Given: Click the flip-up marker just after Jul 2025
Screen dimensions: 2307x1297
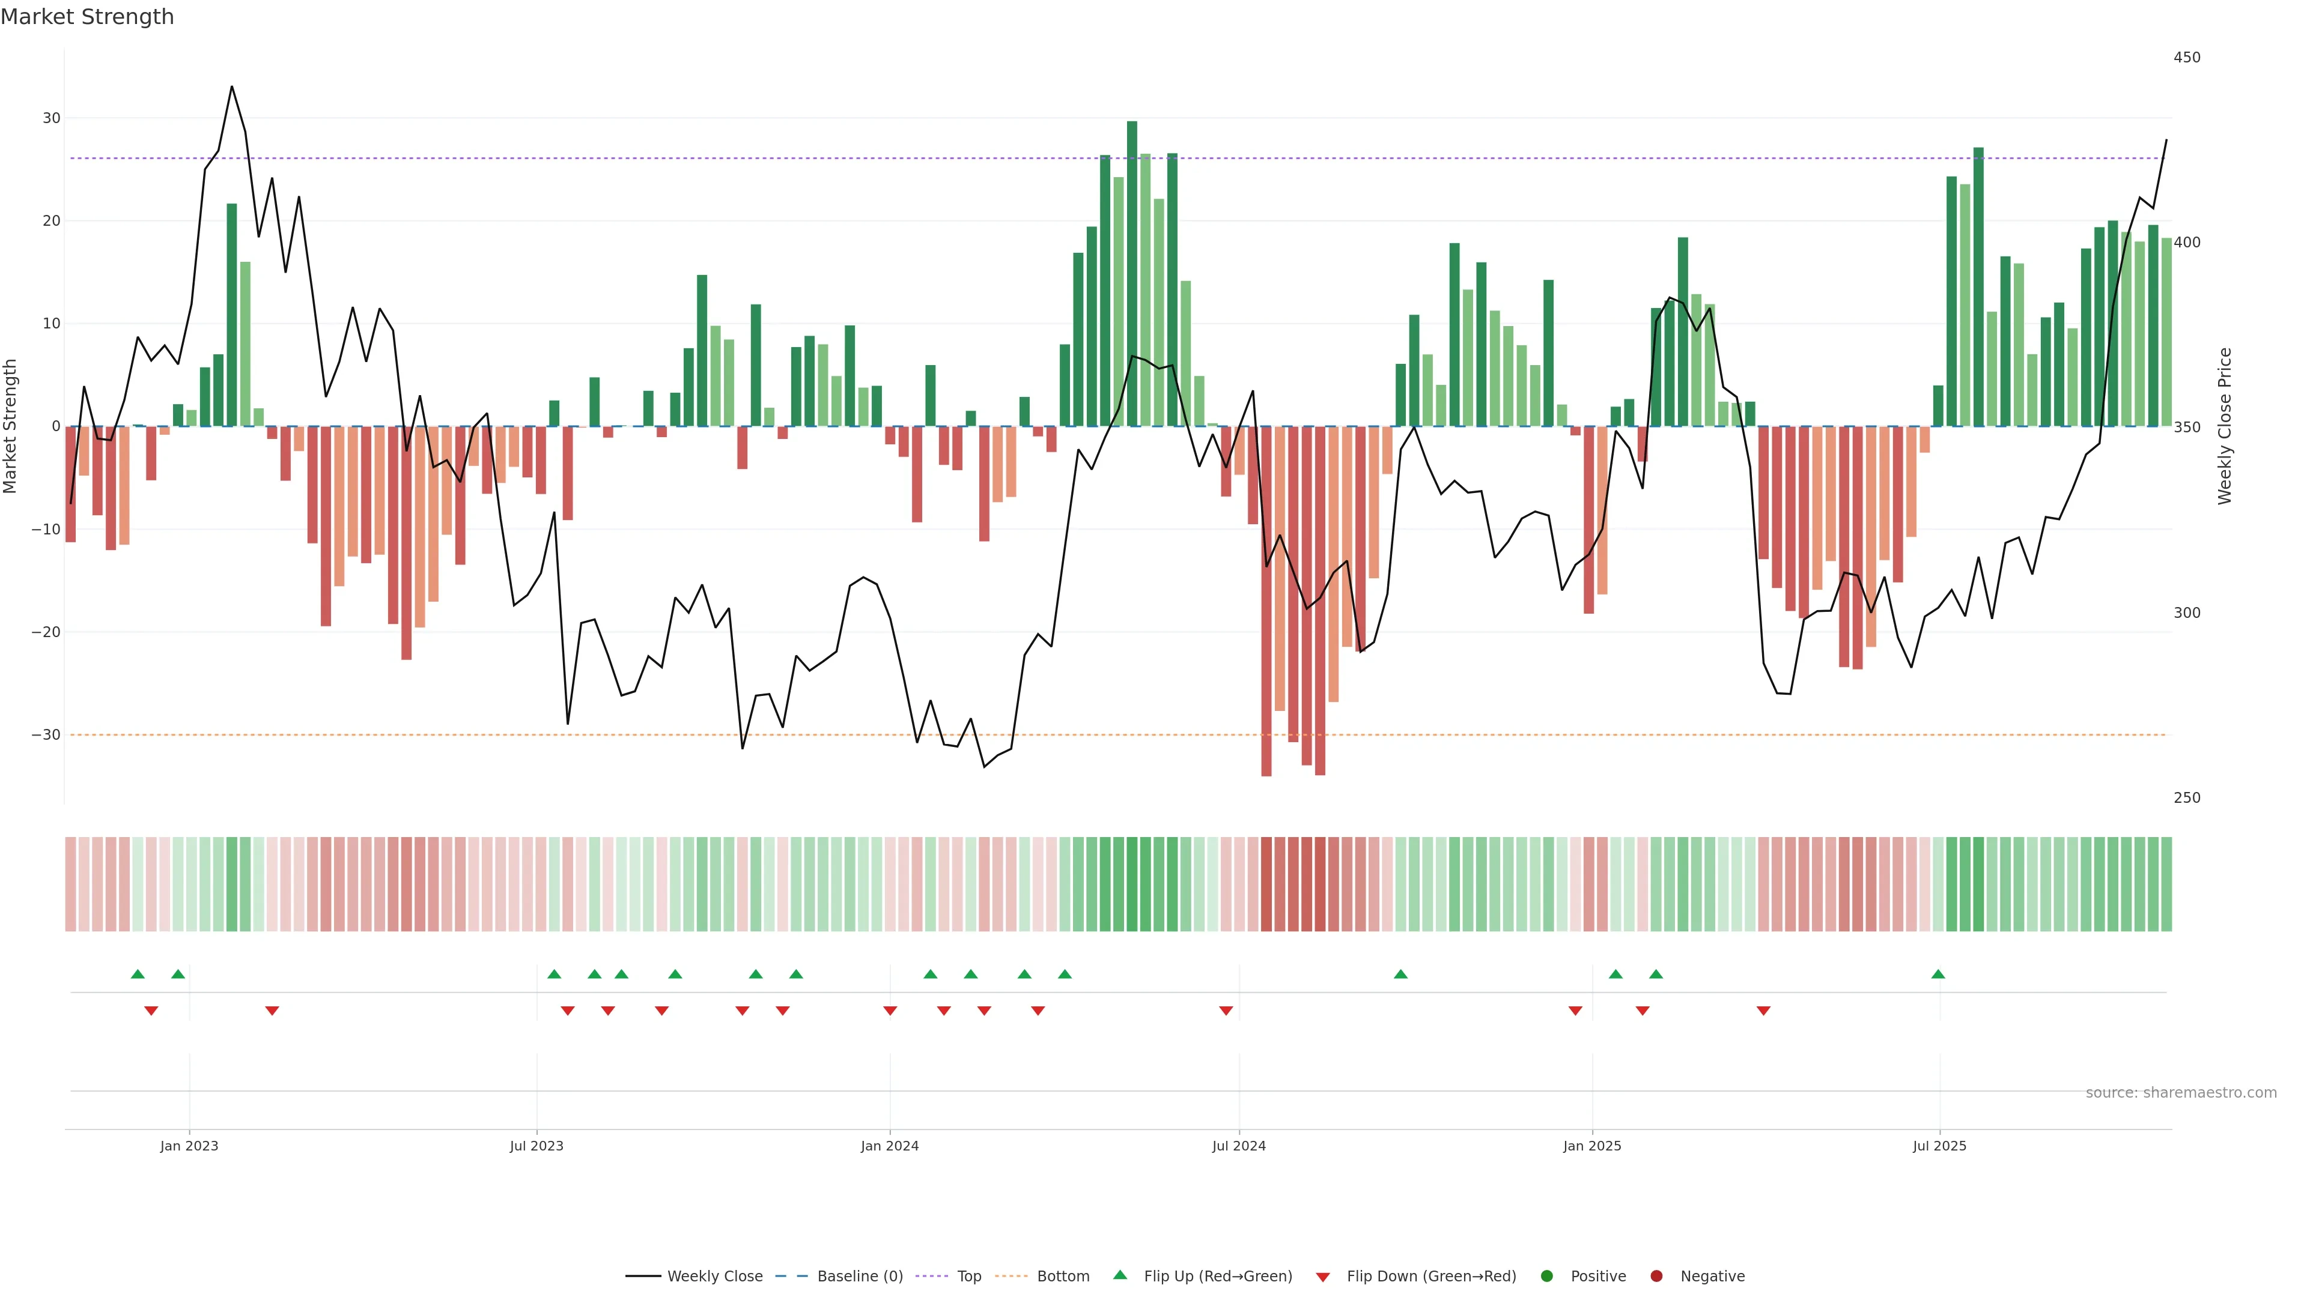Looking at the screenshot, I should point(1938,974).
